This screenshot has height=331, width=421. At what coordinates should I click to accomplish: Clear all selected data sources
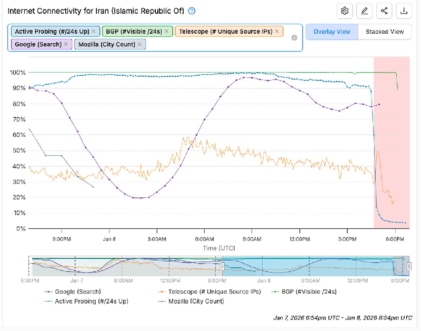coord(294,38)
